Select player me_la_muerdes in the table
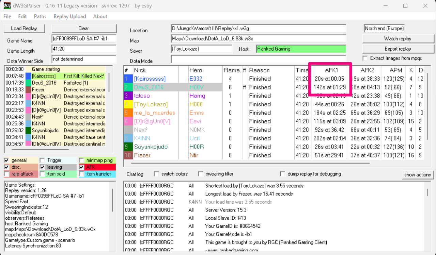This screenshot has height=255, width=436. pos(154,113)
